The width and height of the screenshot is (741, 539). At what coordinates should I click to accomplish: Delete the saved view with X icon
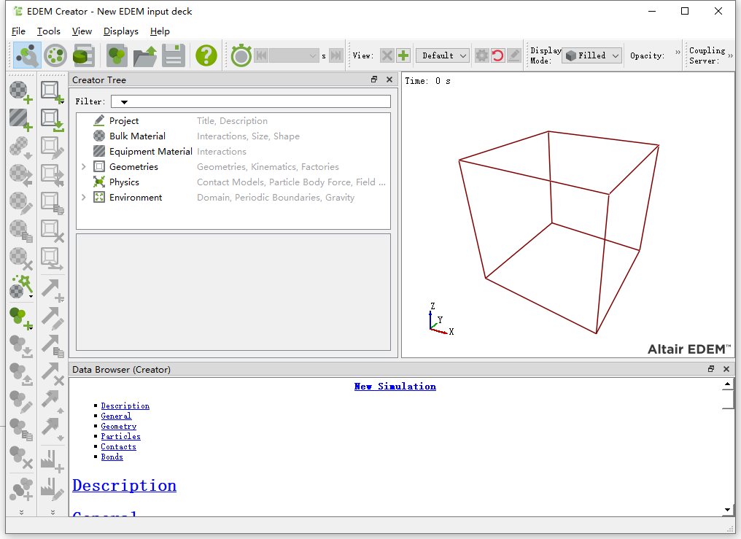(387, 55)
